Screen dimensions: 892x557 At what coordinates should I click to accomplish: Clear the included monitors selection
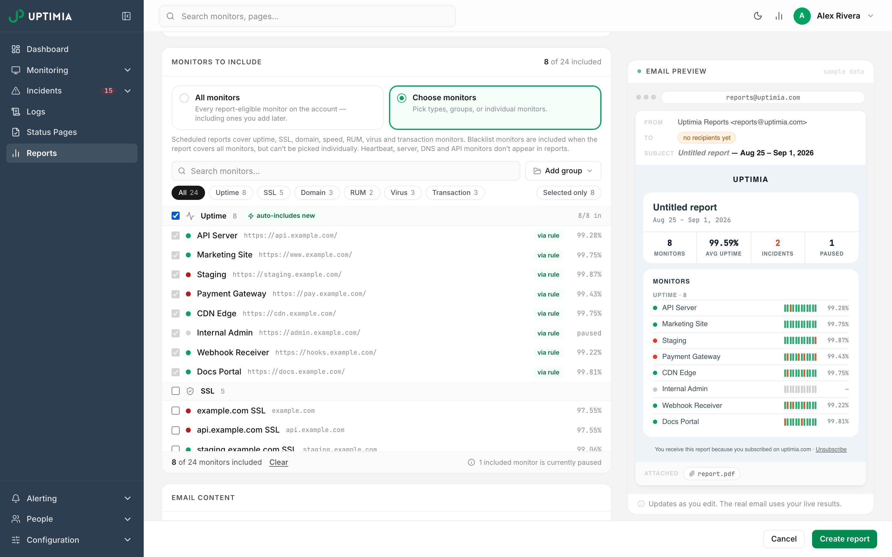pos(279,462)
